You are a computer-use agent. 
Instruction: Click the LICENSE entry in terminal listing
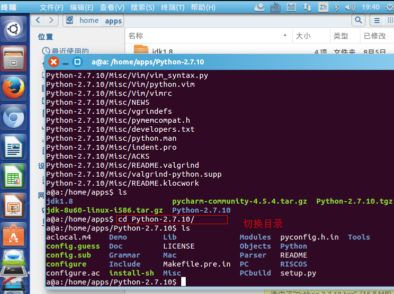(179, 246)
